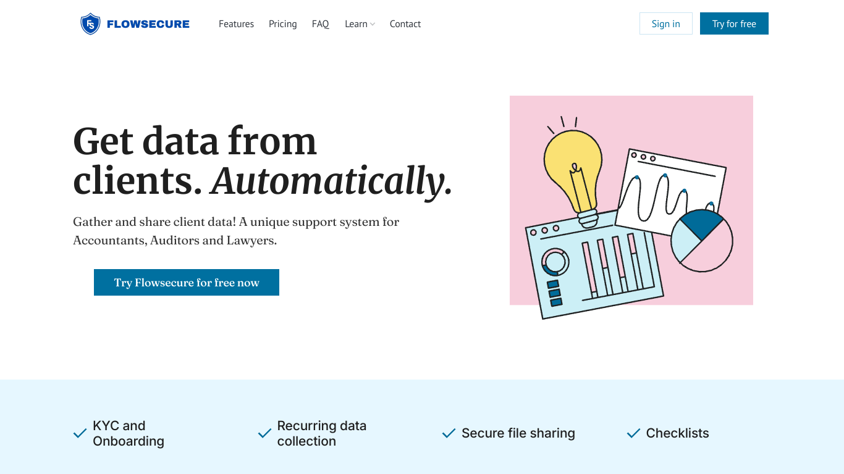Click the "Recurring data collection" text
844x474 pixels.
322,433
